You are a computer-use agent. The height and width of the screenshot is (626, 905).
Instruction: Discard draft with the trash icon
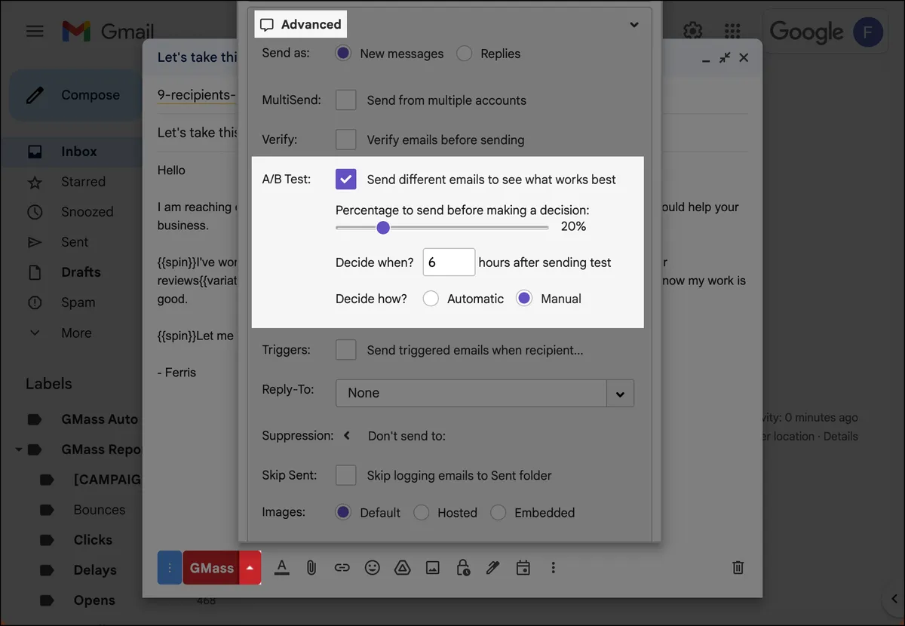738,567
